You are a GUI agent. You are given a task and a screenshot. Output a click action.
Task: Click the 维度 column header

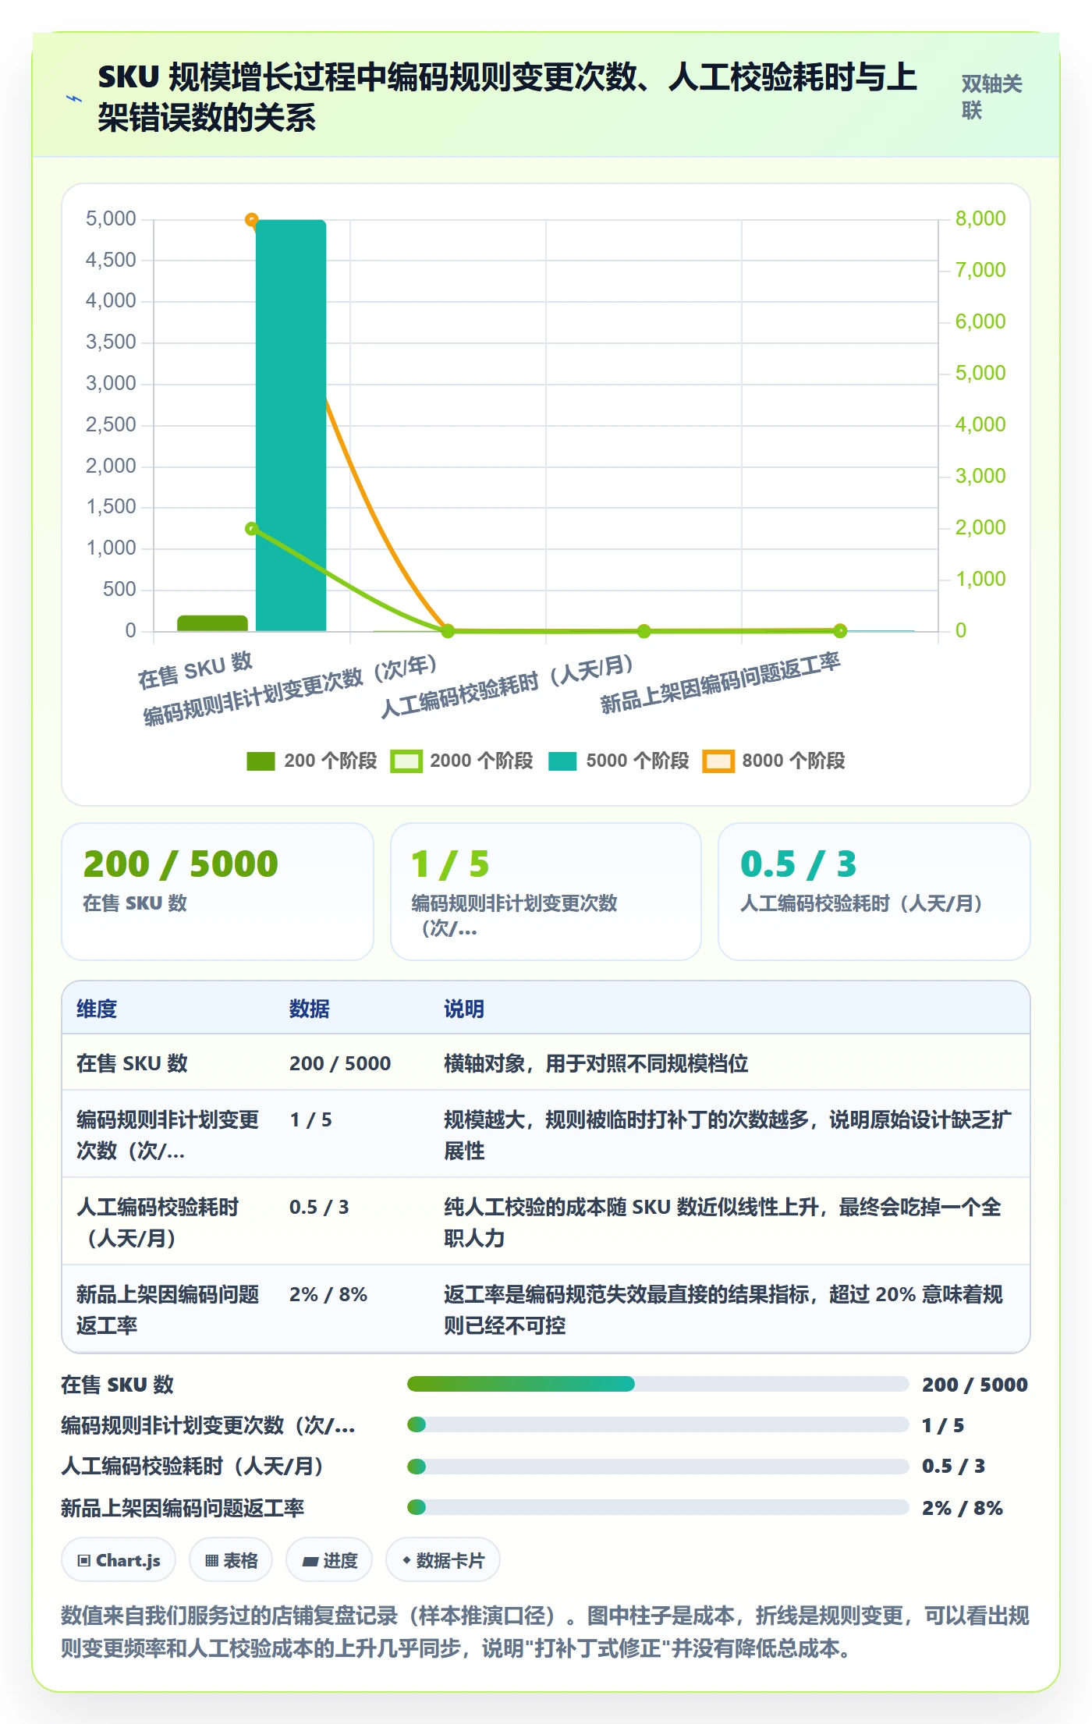[97, 1009]
